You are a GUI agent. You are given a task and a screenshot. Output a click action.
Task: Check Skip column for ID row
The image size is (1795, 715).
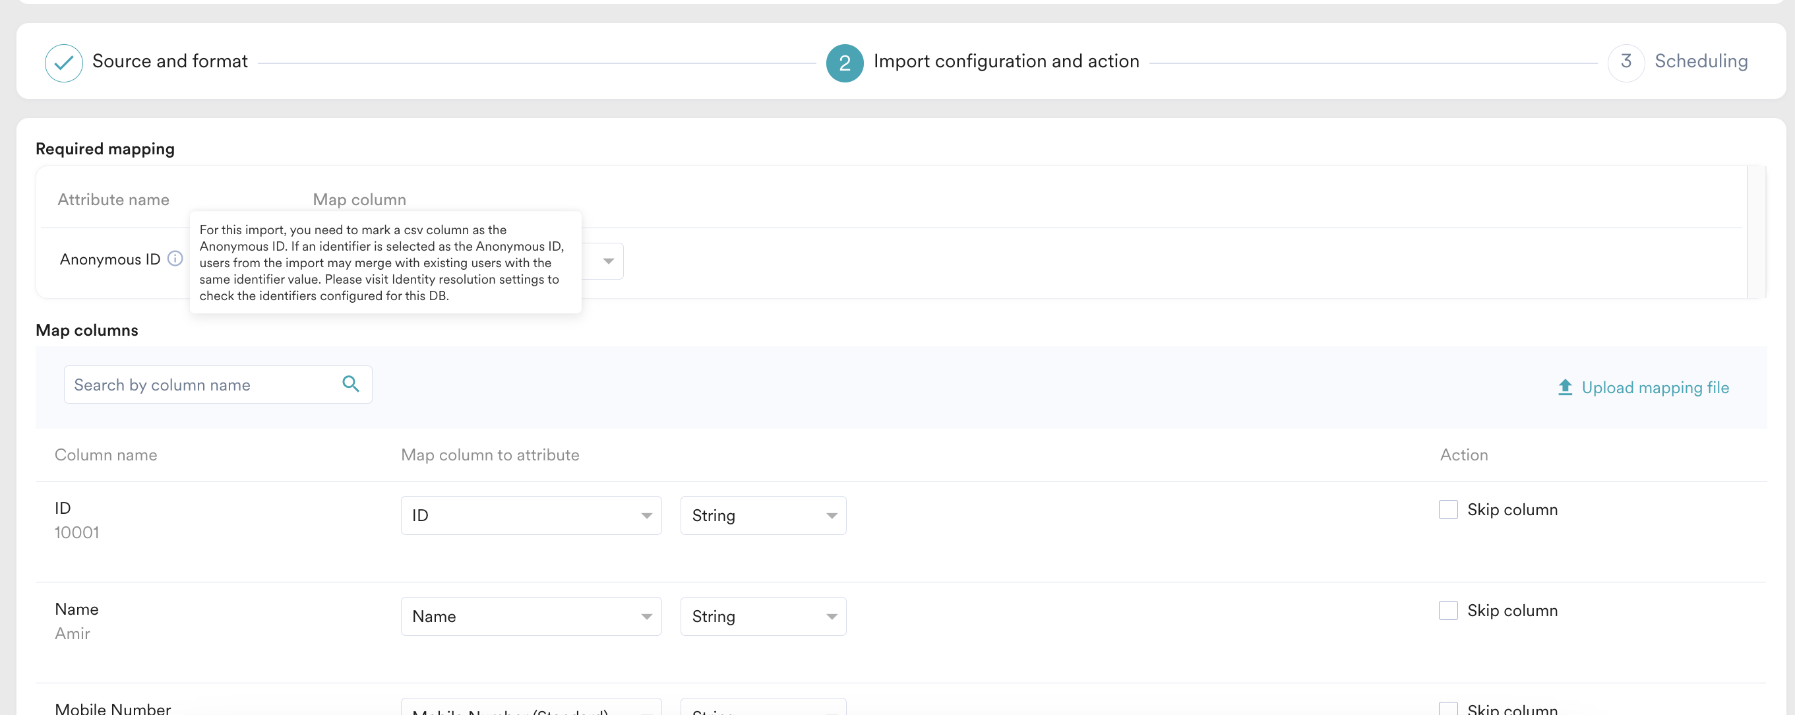pos(1448,509)
